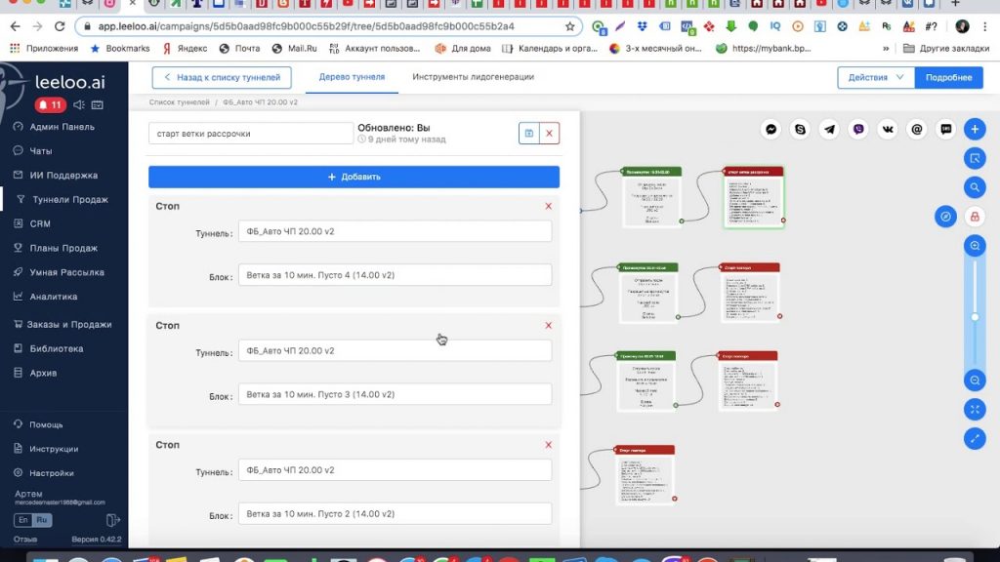Viewport: 1000px width, 562px height.
Task: Select the SMS channel icon
Action: [945, 130]
